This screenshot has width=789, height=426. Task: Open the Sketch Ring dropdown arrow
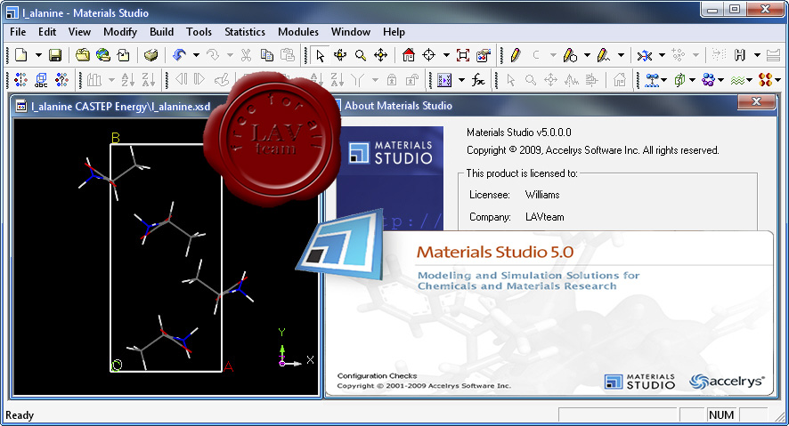587,55
